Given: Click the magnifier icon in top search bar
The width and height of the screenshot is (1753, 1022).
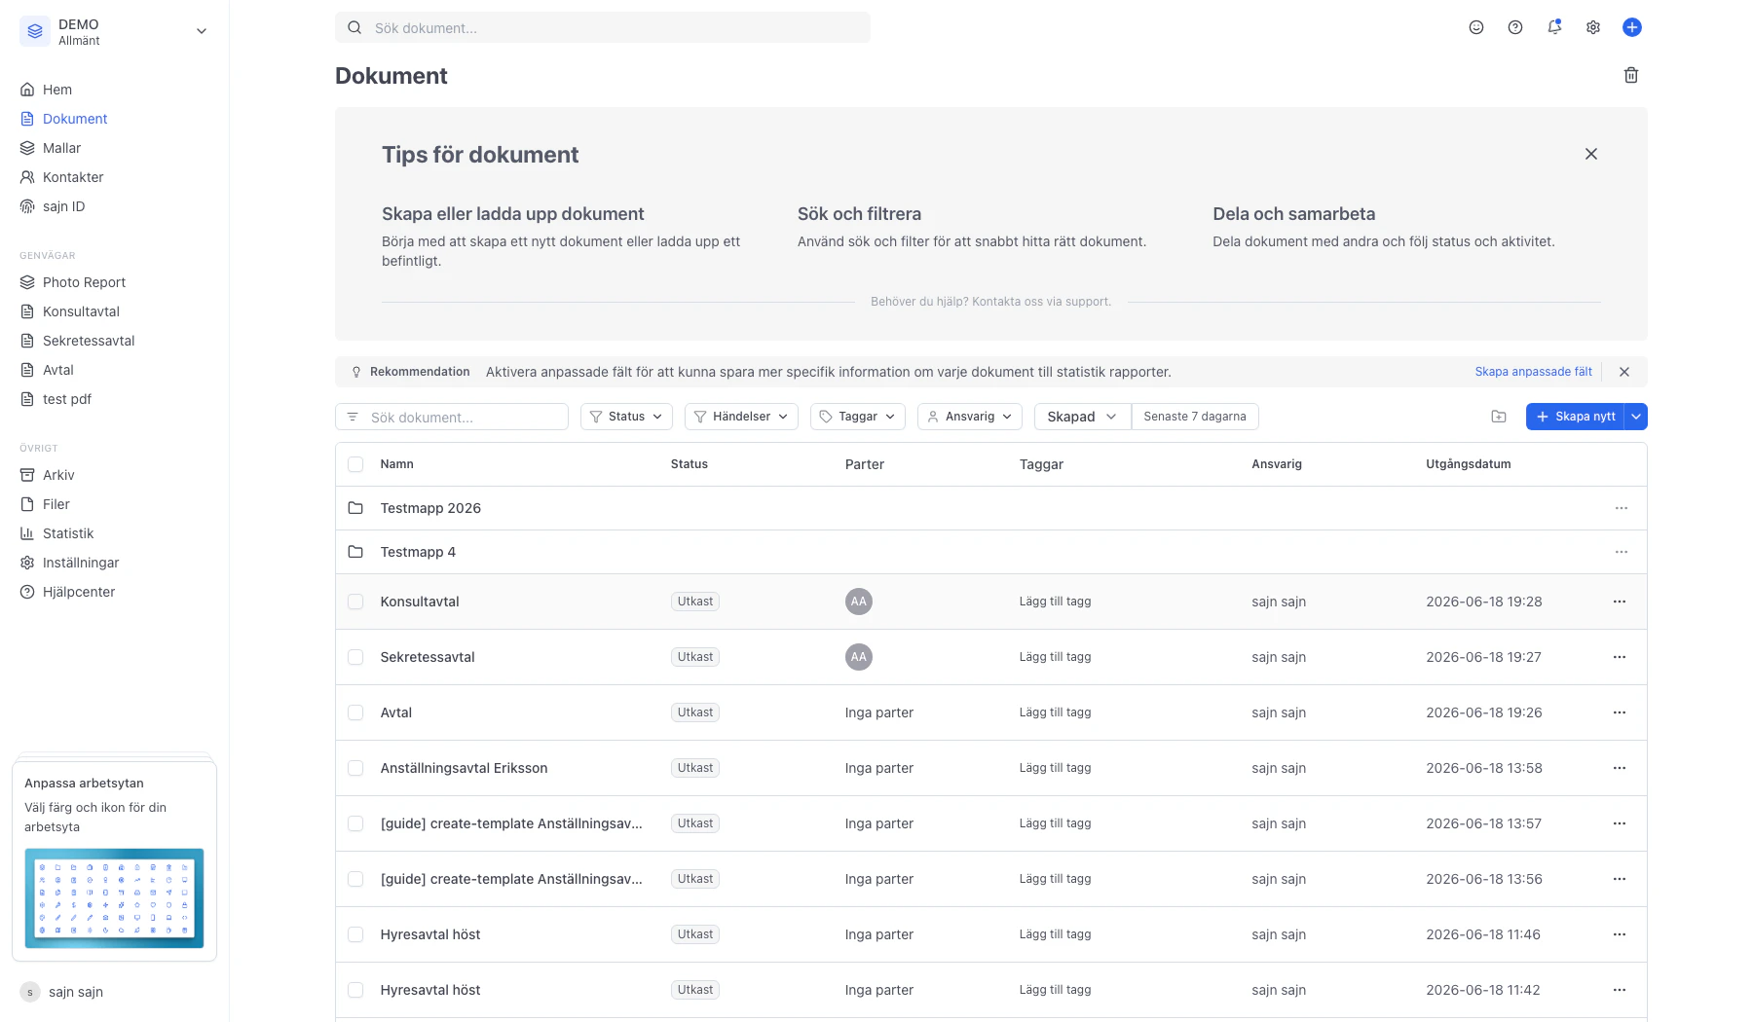Looking at the screenshot, I should (355, 27).
